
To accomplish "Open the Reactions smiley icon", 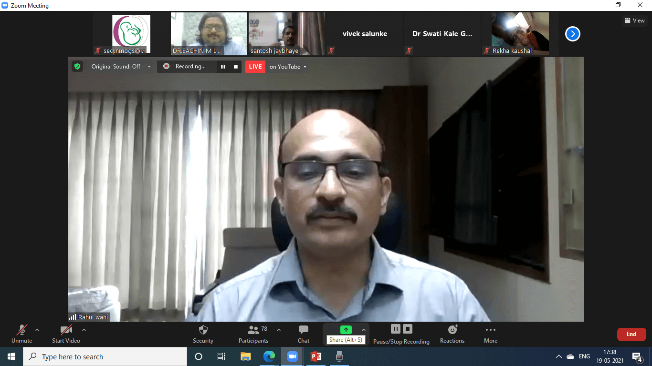I will (x=452, y=330).
